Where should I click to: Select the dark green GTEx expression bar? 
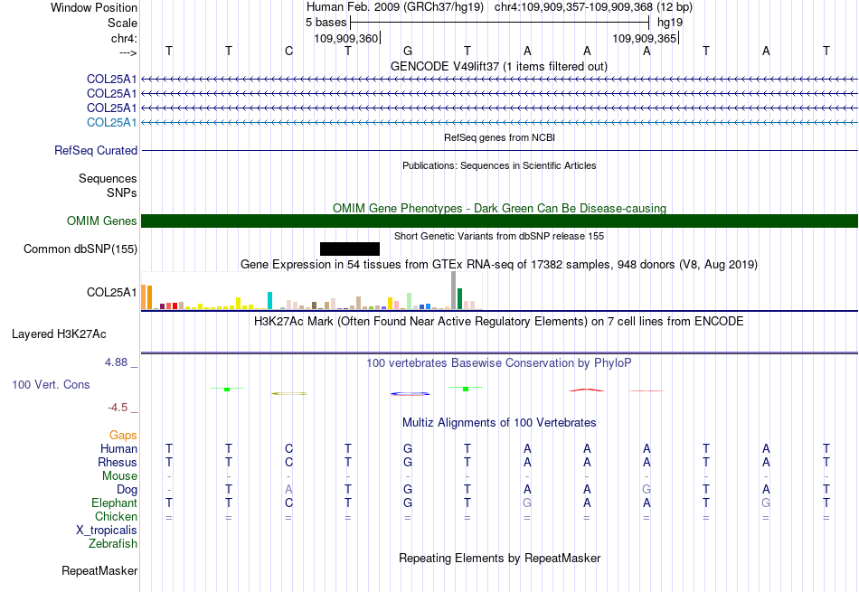(x=460, y=298)
